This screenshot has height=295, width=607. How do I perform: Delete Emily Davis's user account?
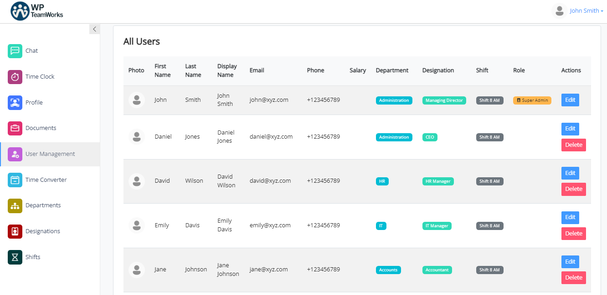pos(573,233)
